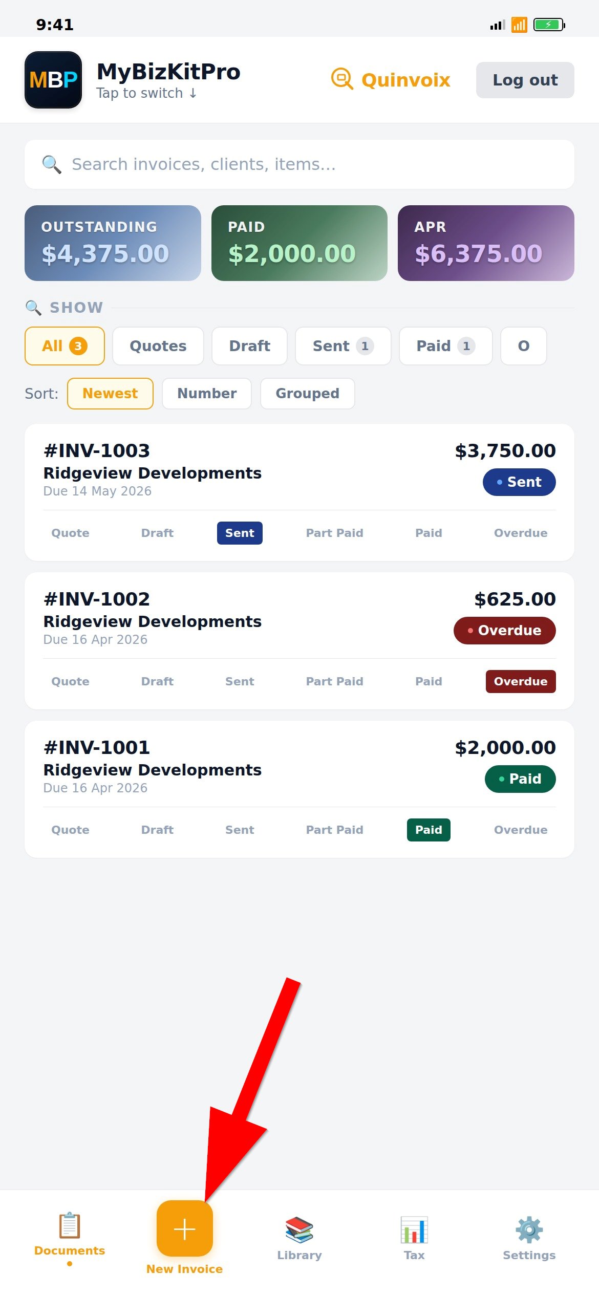Viewport: 599px width, 1296px height.
Task: Check the battery status icon
Action: click(549, 25)
